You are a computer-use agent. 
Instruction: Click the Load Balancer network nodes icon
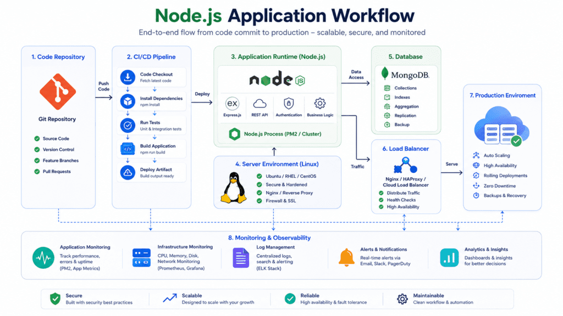pyautogui.click(x=405, y=165)
